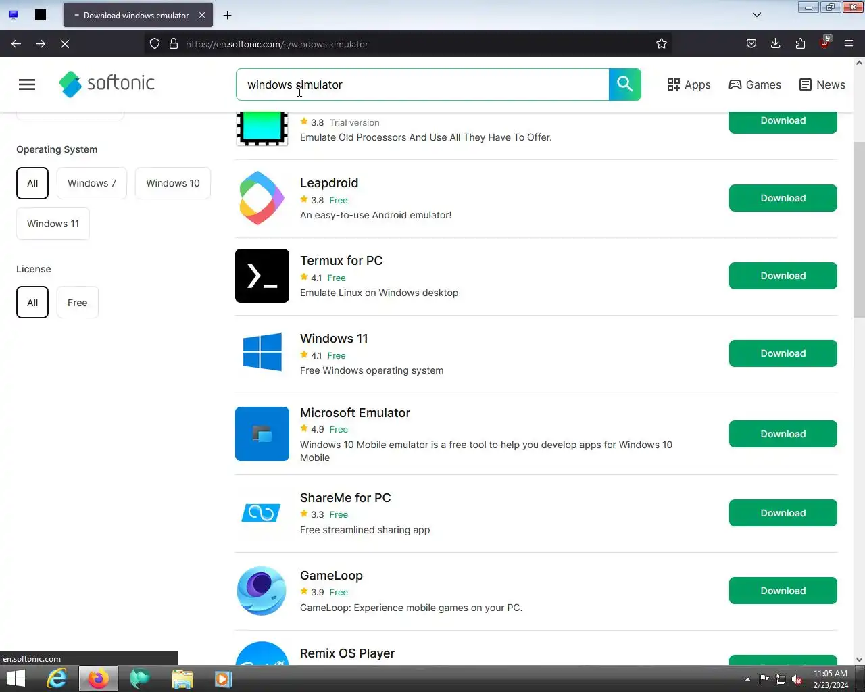Open the GameLoop title link
The height and width of the screenshot is (692, 865).
331,576
